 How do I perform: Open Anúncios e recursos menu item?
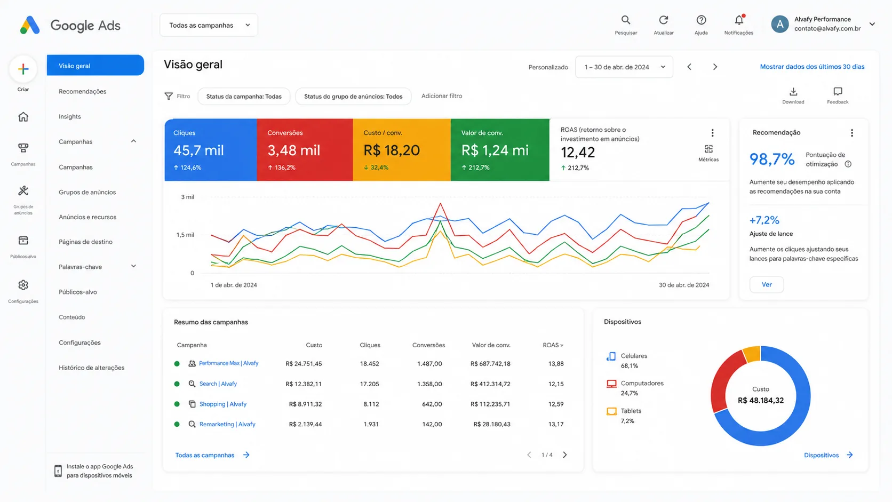coord(87,217)
